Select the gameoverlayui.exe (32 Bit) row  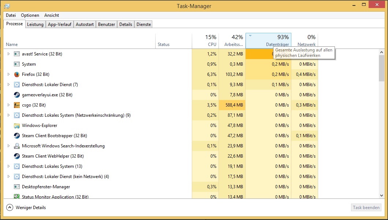[x=161, y=95]
